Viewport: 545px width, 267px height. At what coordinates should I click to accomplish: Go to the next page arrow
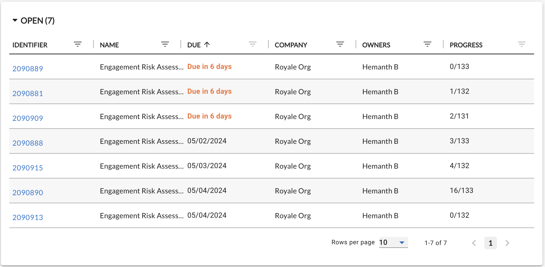[507, 243]
